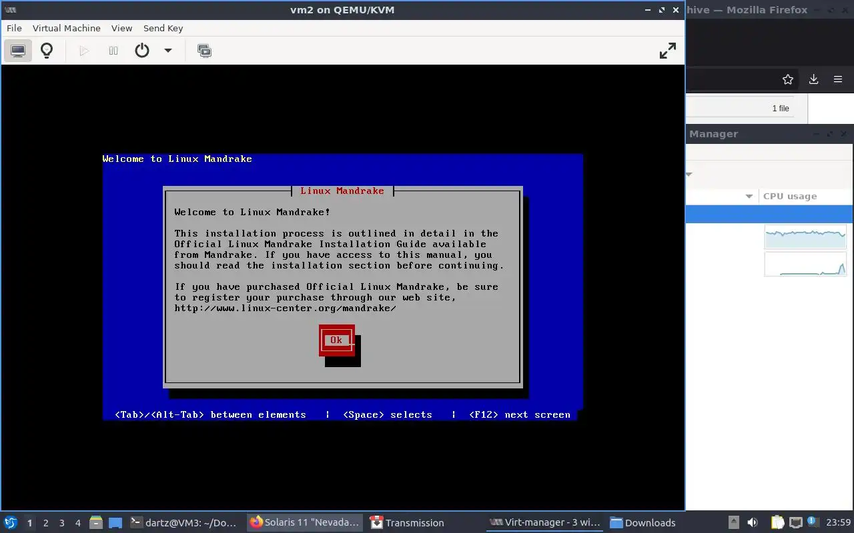Open the manage VM snapshots icon
The height and width of the screenshot is (533, 854).
(205, 51)
